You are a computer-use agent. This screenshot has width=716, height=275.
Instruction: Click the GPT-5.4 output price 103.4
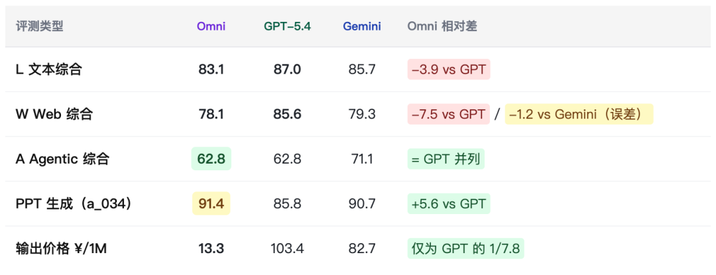pyautogui.click(x=287, y=249)
